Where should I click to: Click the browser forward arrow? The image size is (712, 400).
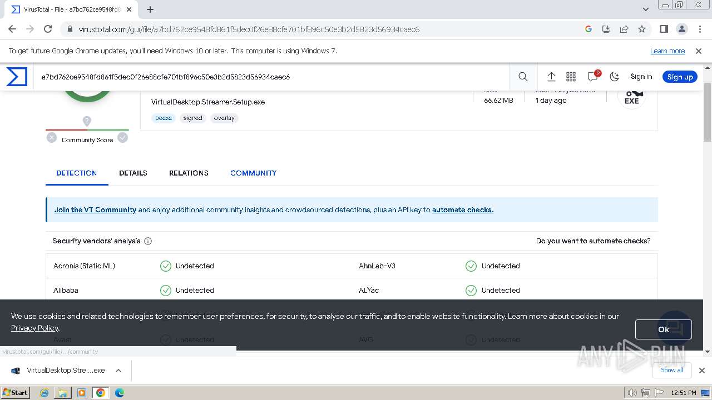click(30, 29)
